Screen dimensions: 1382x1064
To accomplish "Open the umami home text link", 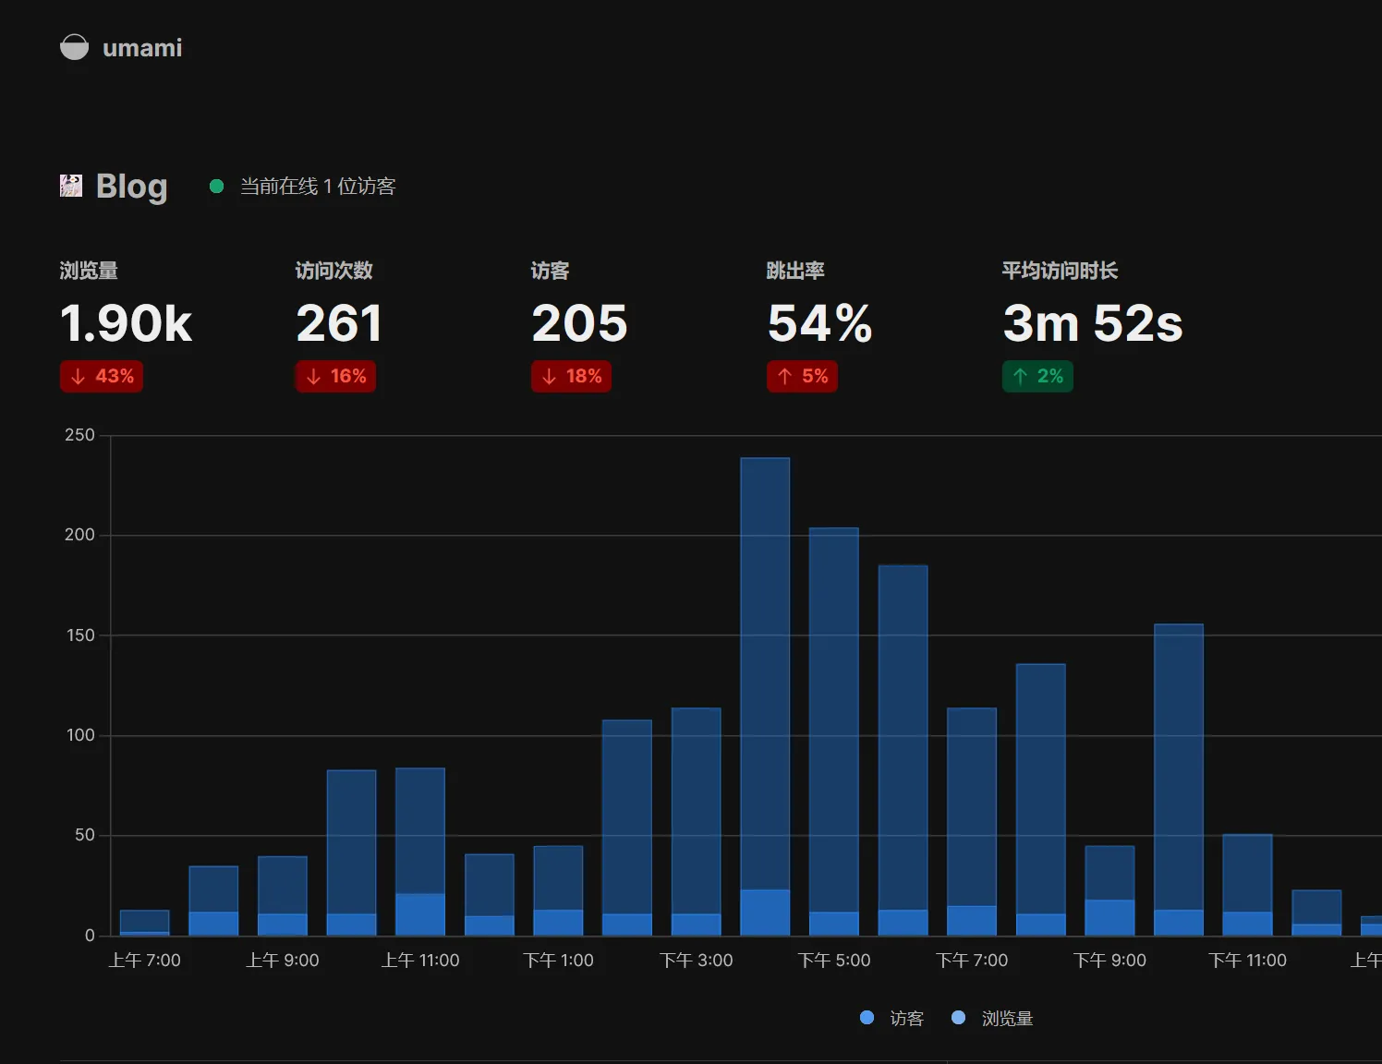I will click(142, 48).
